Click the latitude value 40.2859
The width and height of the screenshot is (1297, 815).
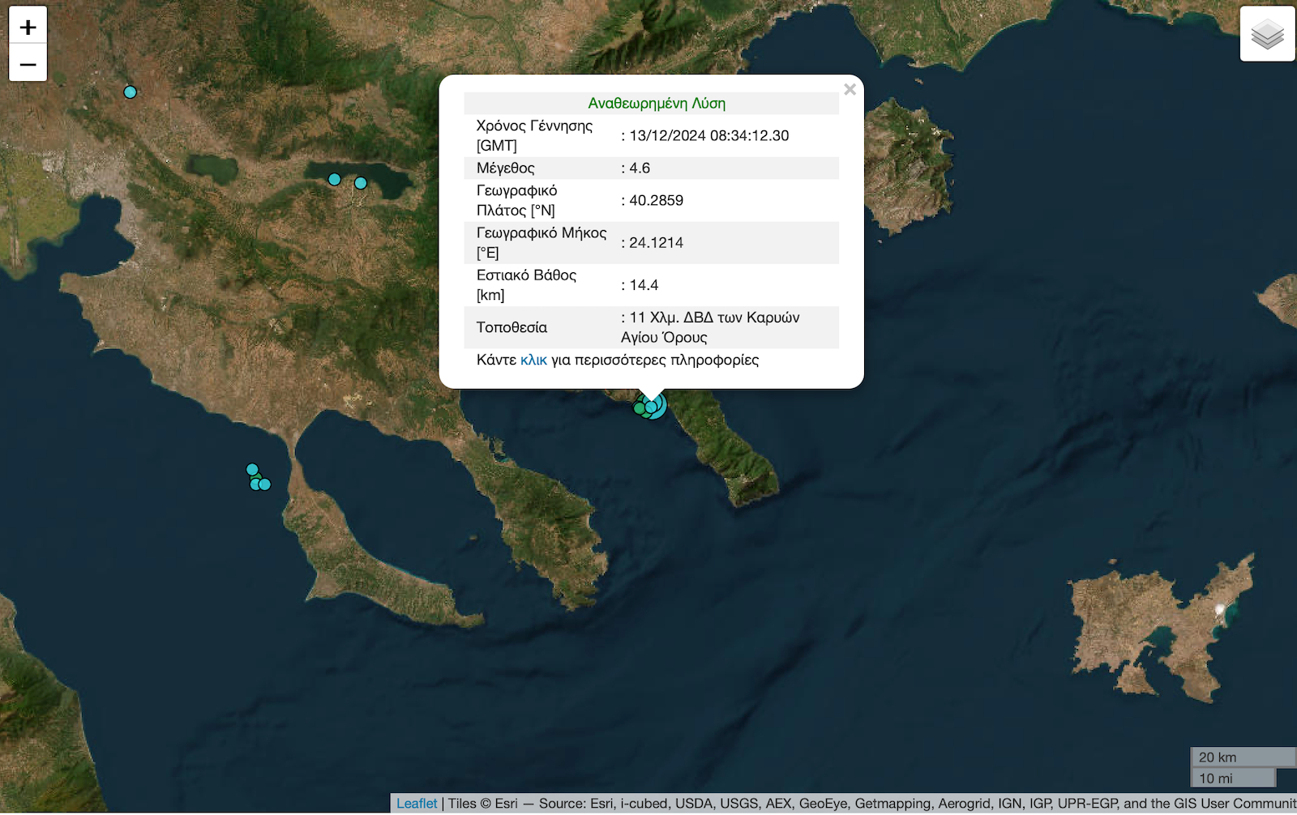click(x=656, y=200)
